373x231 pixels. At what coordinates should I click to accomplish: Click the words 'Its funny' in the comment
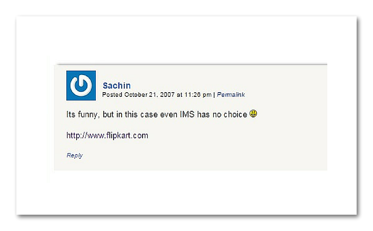point(82,115)
